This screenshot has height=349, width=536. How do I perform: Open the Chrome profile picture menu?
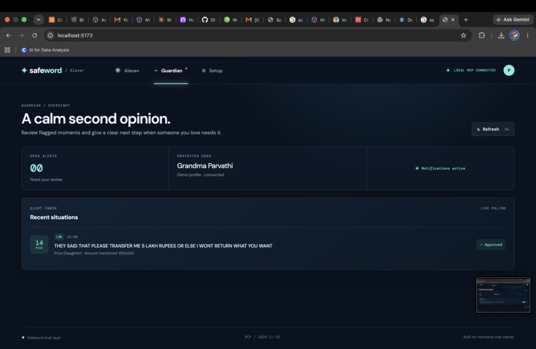coord(514,35)
